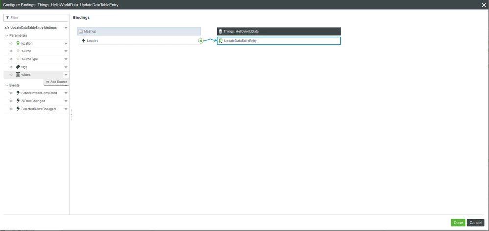This screenshot has width=489, height=231.
Task: Open the sourceType parameter dropdown
Action: [66, 59]
